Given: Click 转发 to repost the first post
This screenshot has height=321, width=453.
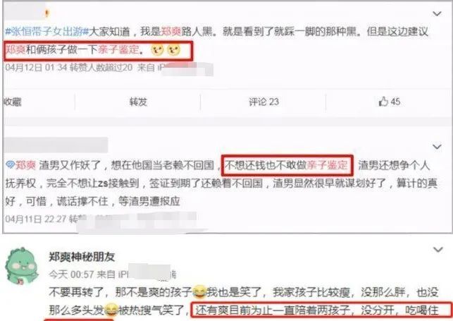Looking at the screenshot, I should (138, 102).
